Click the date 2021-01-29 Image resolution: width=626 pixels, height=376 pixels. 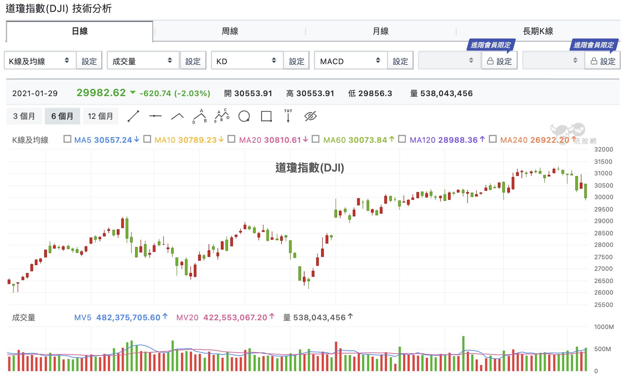[x=35, y=93]
